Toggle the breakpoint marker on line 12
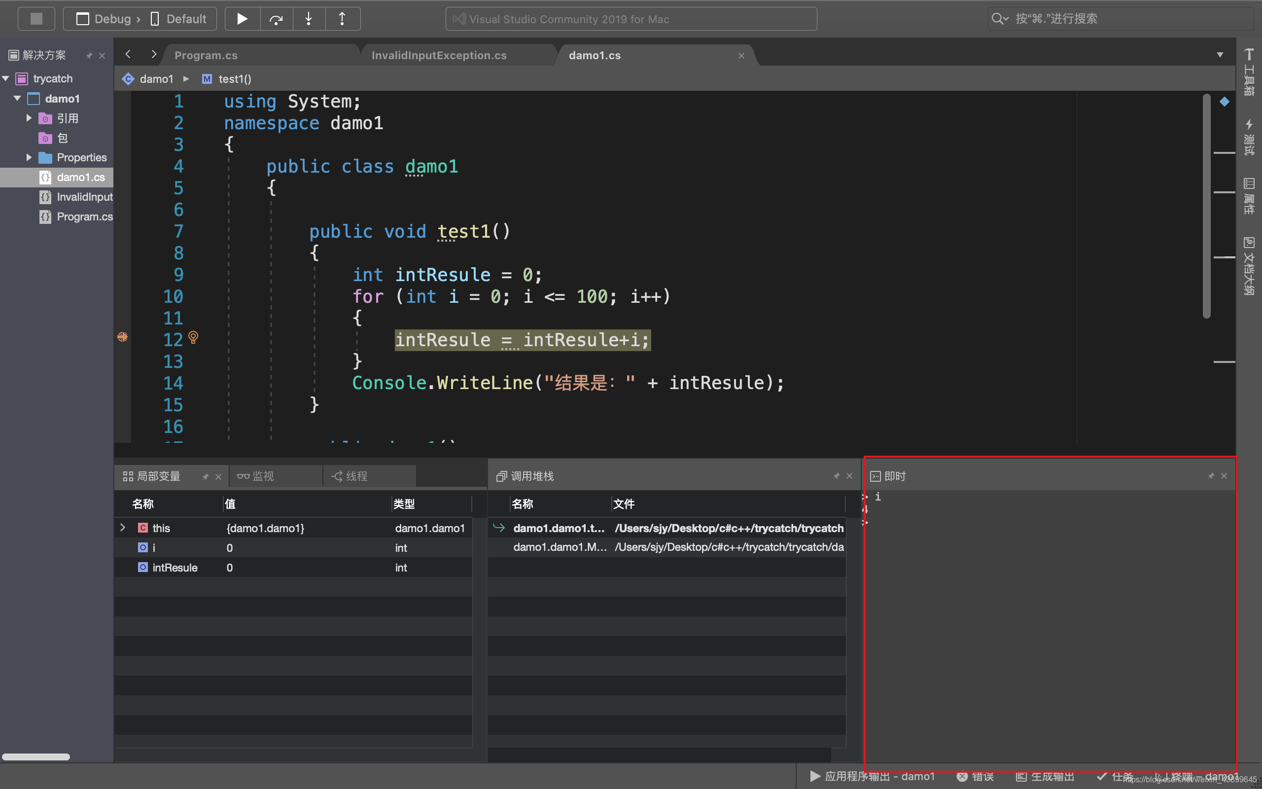This screenshot has height=789, width=1262. tap(123, 337)
